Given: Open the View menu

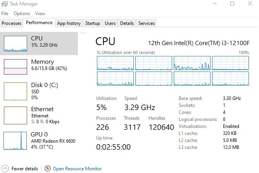Looking at the screenshot, I should (40, 14).
